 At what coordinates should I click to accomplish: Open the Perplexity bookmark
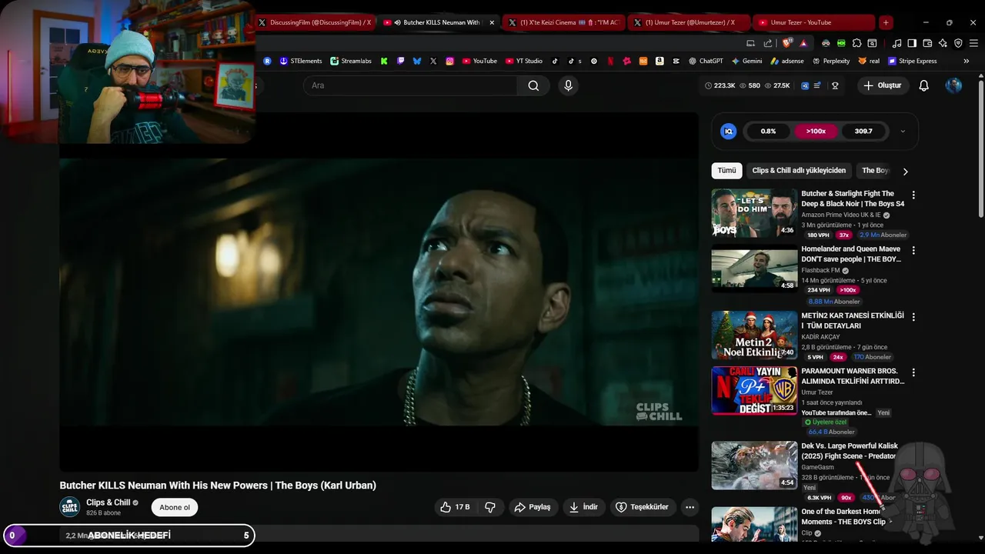pos(830,61)
